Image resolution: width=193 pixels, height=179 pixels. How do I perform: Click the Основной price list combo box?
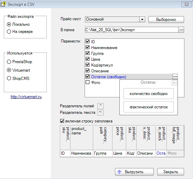point(115,20)
